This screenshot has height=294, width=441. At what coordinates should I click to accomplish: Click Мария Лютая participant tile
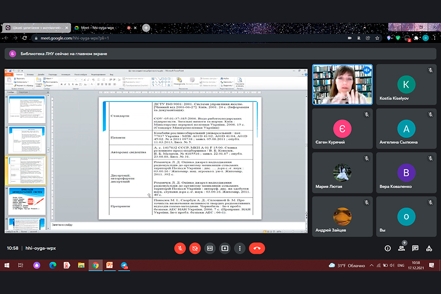click(343, 172)
